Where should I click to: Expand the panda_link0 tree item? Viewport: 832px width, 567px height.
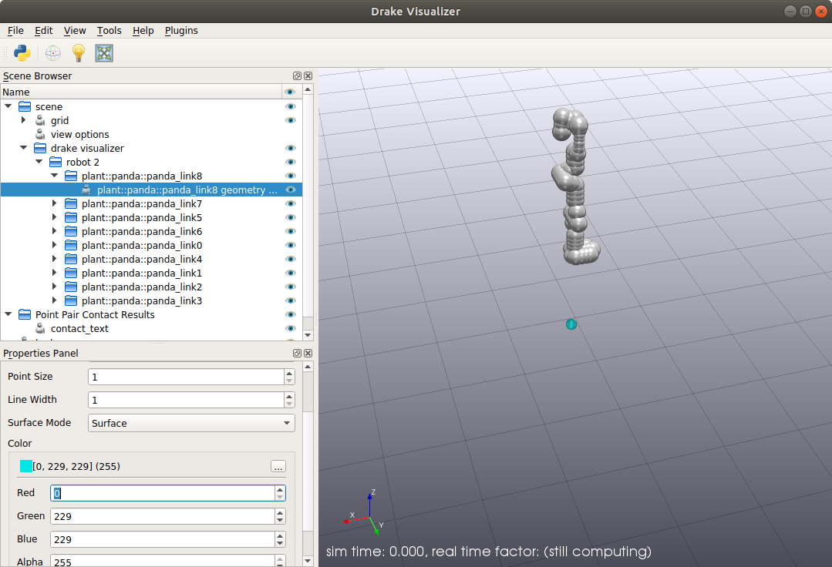[52, 245]
